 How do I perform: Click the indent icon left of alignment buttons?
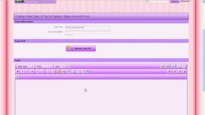pyautogui.click(x=169, y=72)
